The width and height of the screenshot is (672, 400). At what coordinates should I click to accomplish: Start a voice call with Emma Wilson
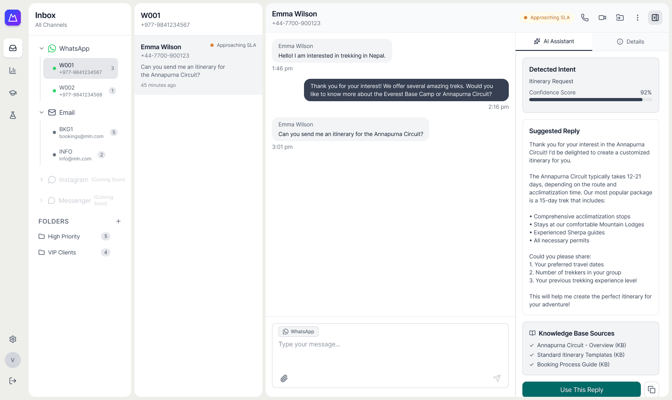pyautogui.click(x=585, y=18)
